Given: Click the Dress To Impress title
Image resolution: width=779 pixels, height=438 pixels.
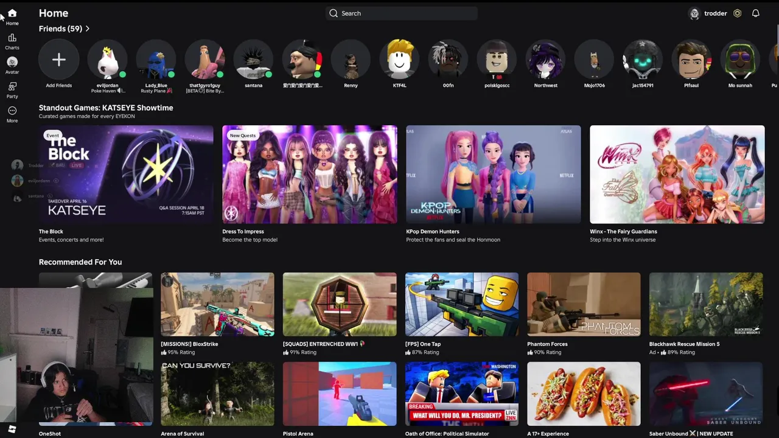Looking at the screenshot, I should [x=243, y=231].
